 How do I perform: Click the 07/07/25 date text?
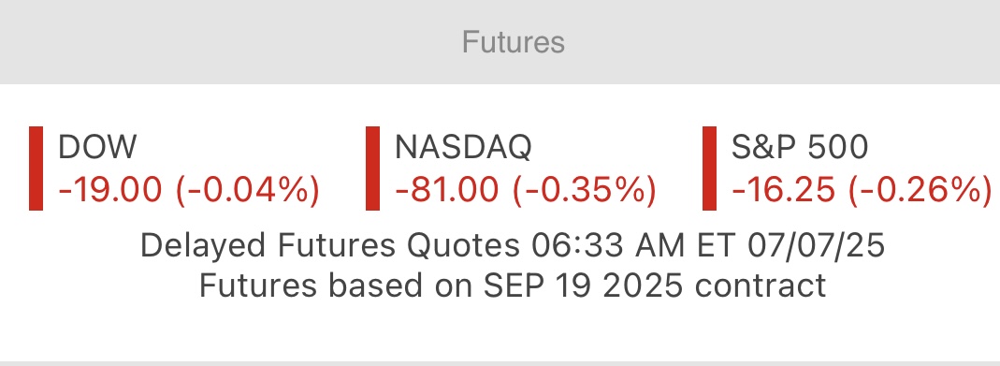pos(817,245)
